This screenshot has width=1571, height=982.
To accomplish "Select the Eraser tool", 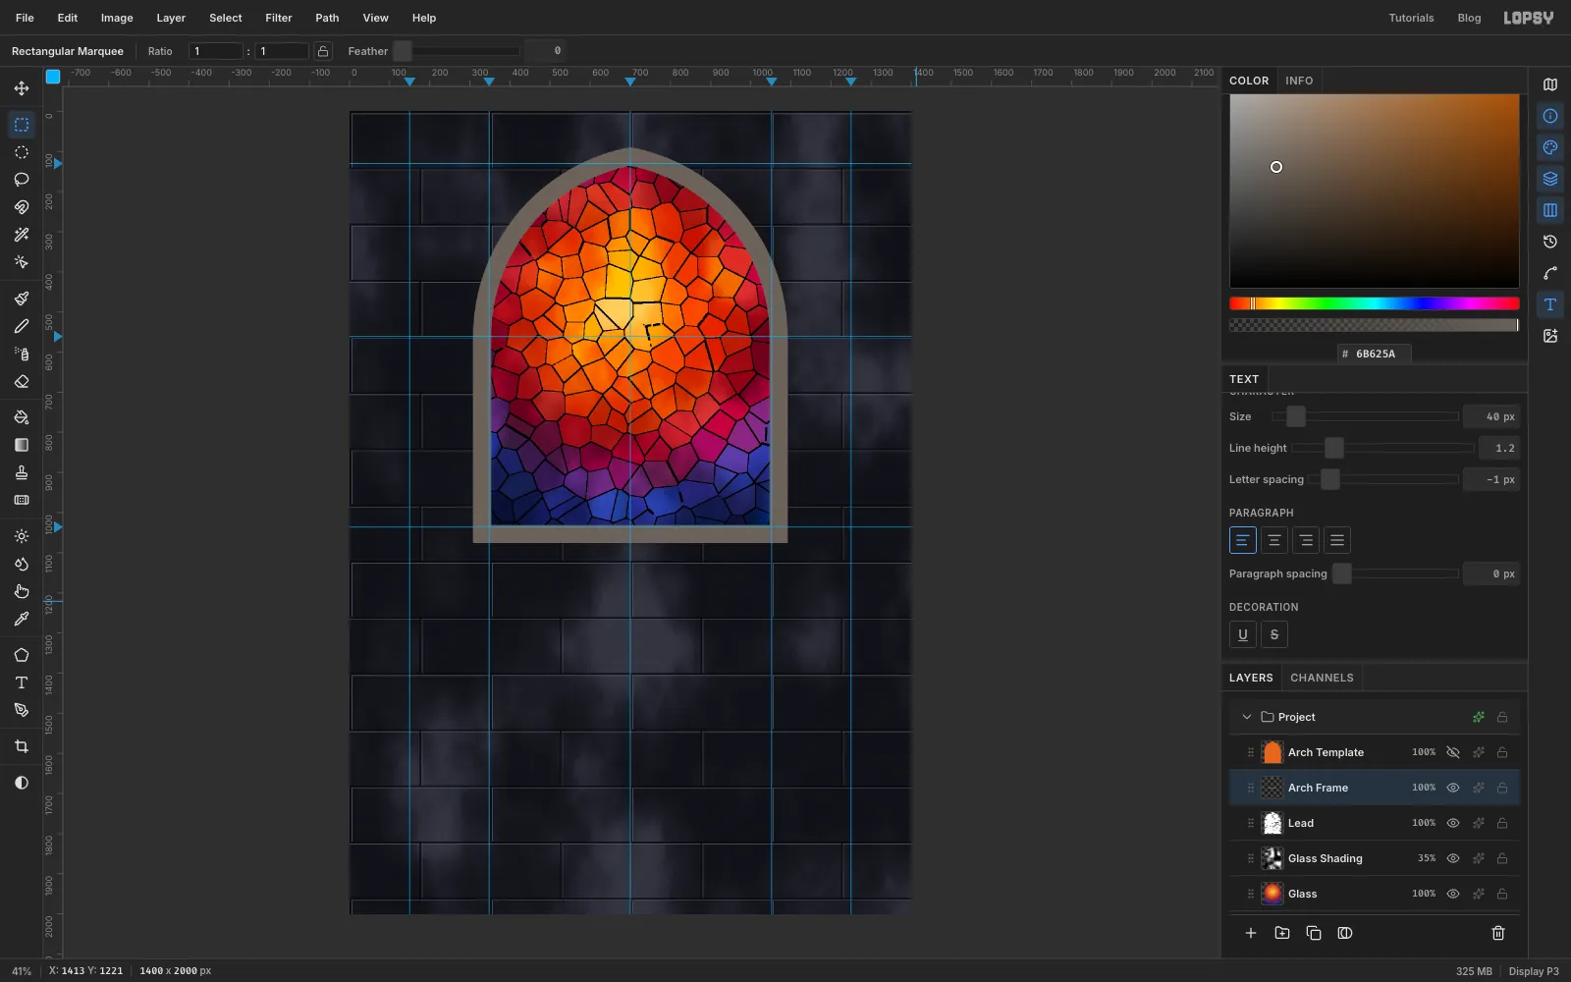I will coord(22,381).
